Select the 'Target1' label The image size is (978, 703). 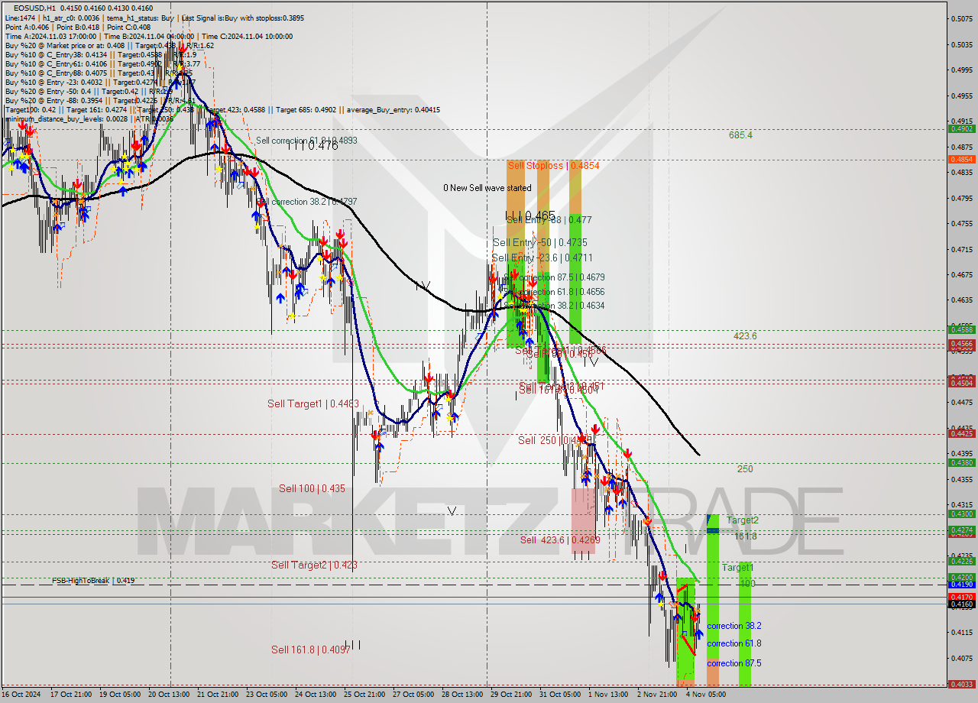click(x=737, y=568)
